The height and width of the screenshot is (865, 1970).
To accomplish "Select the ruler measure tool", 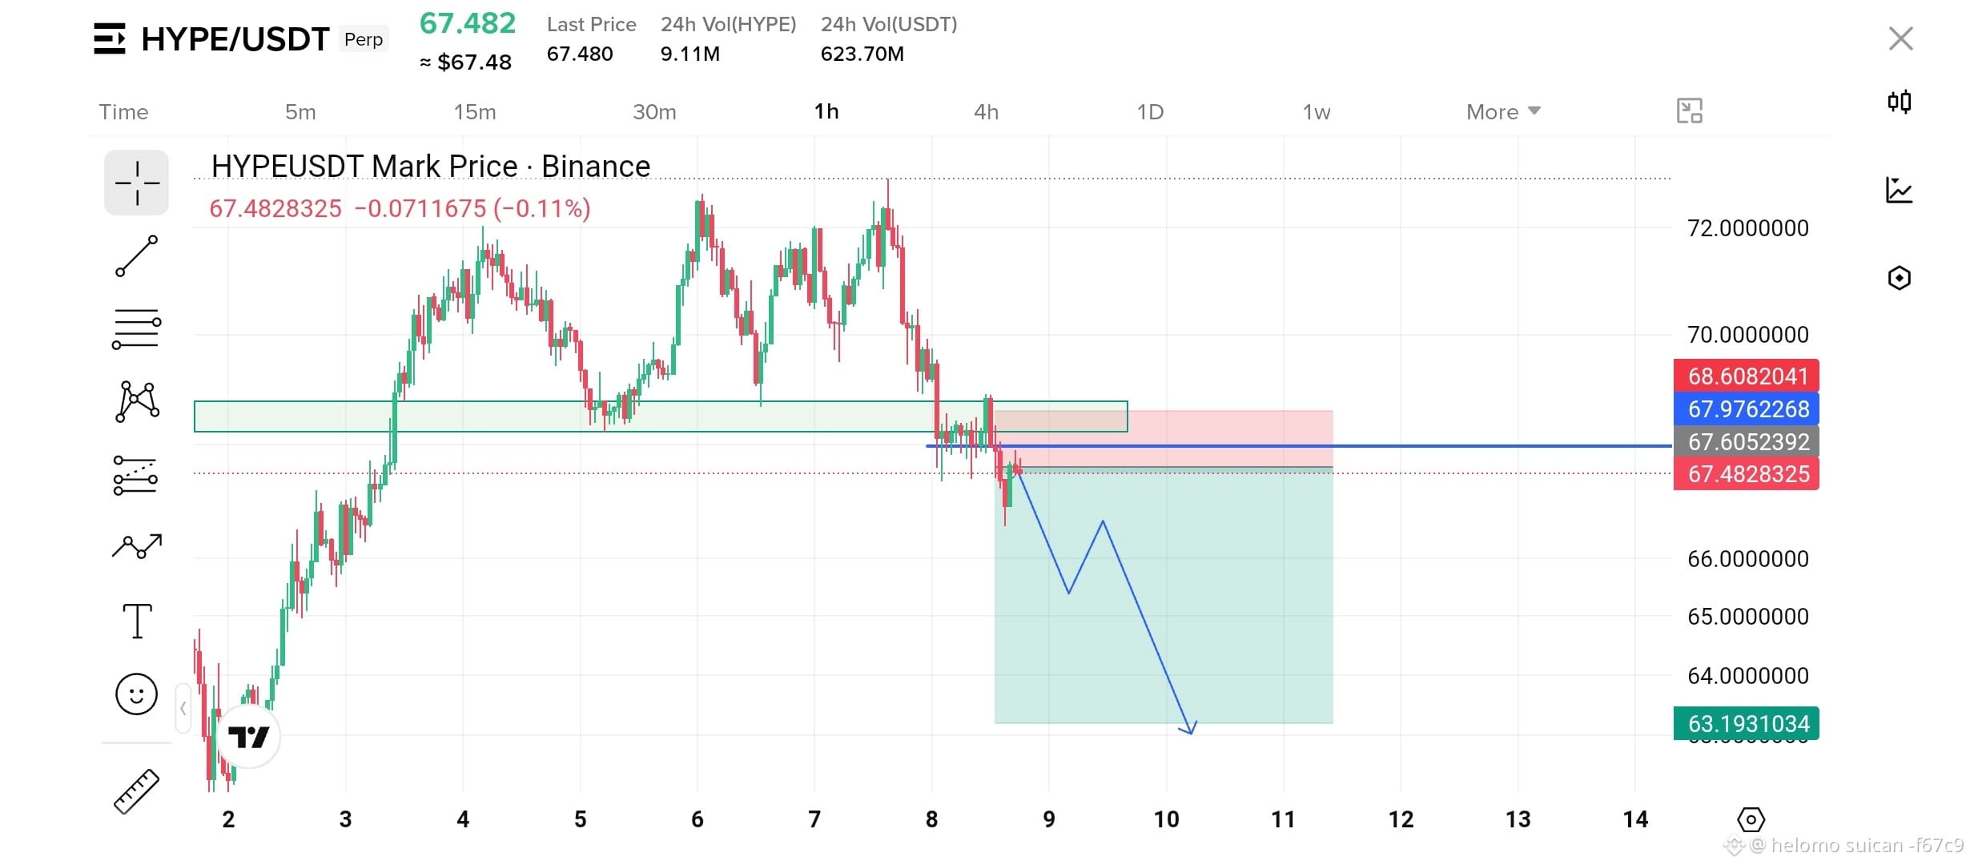I will (137, 791).
